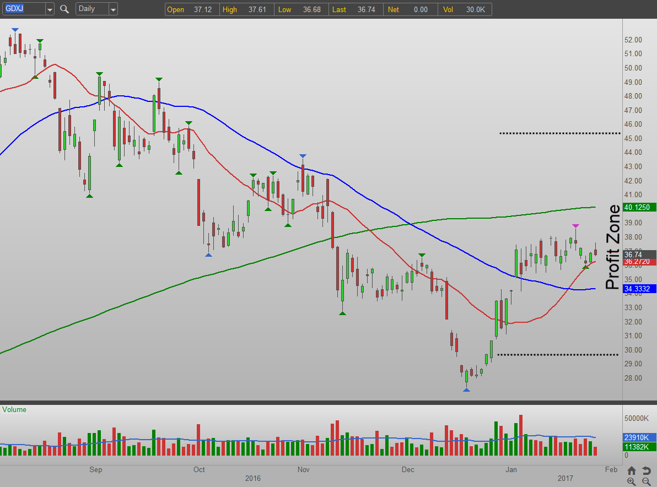The height and width of the screenshot is (487, 657).
Task: Click the High 37.61 quote field
Action: (246, 9)
